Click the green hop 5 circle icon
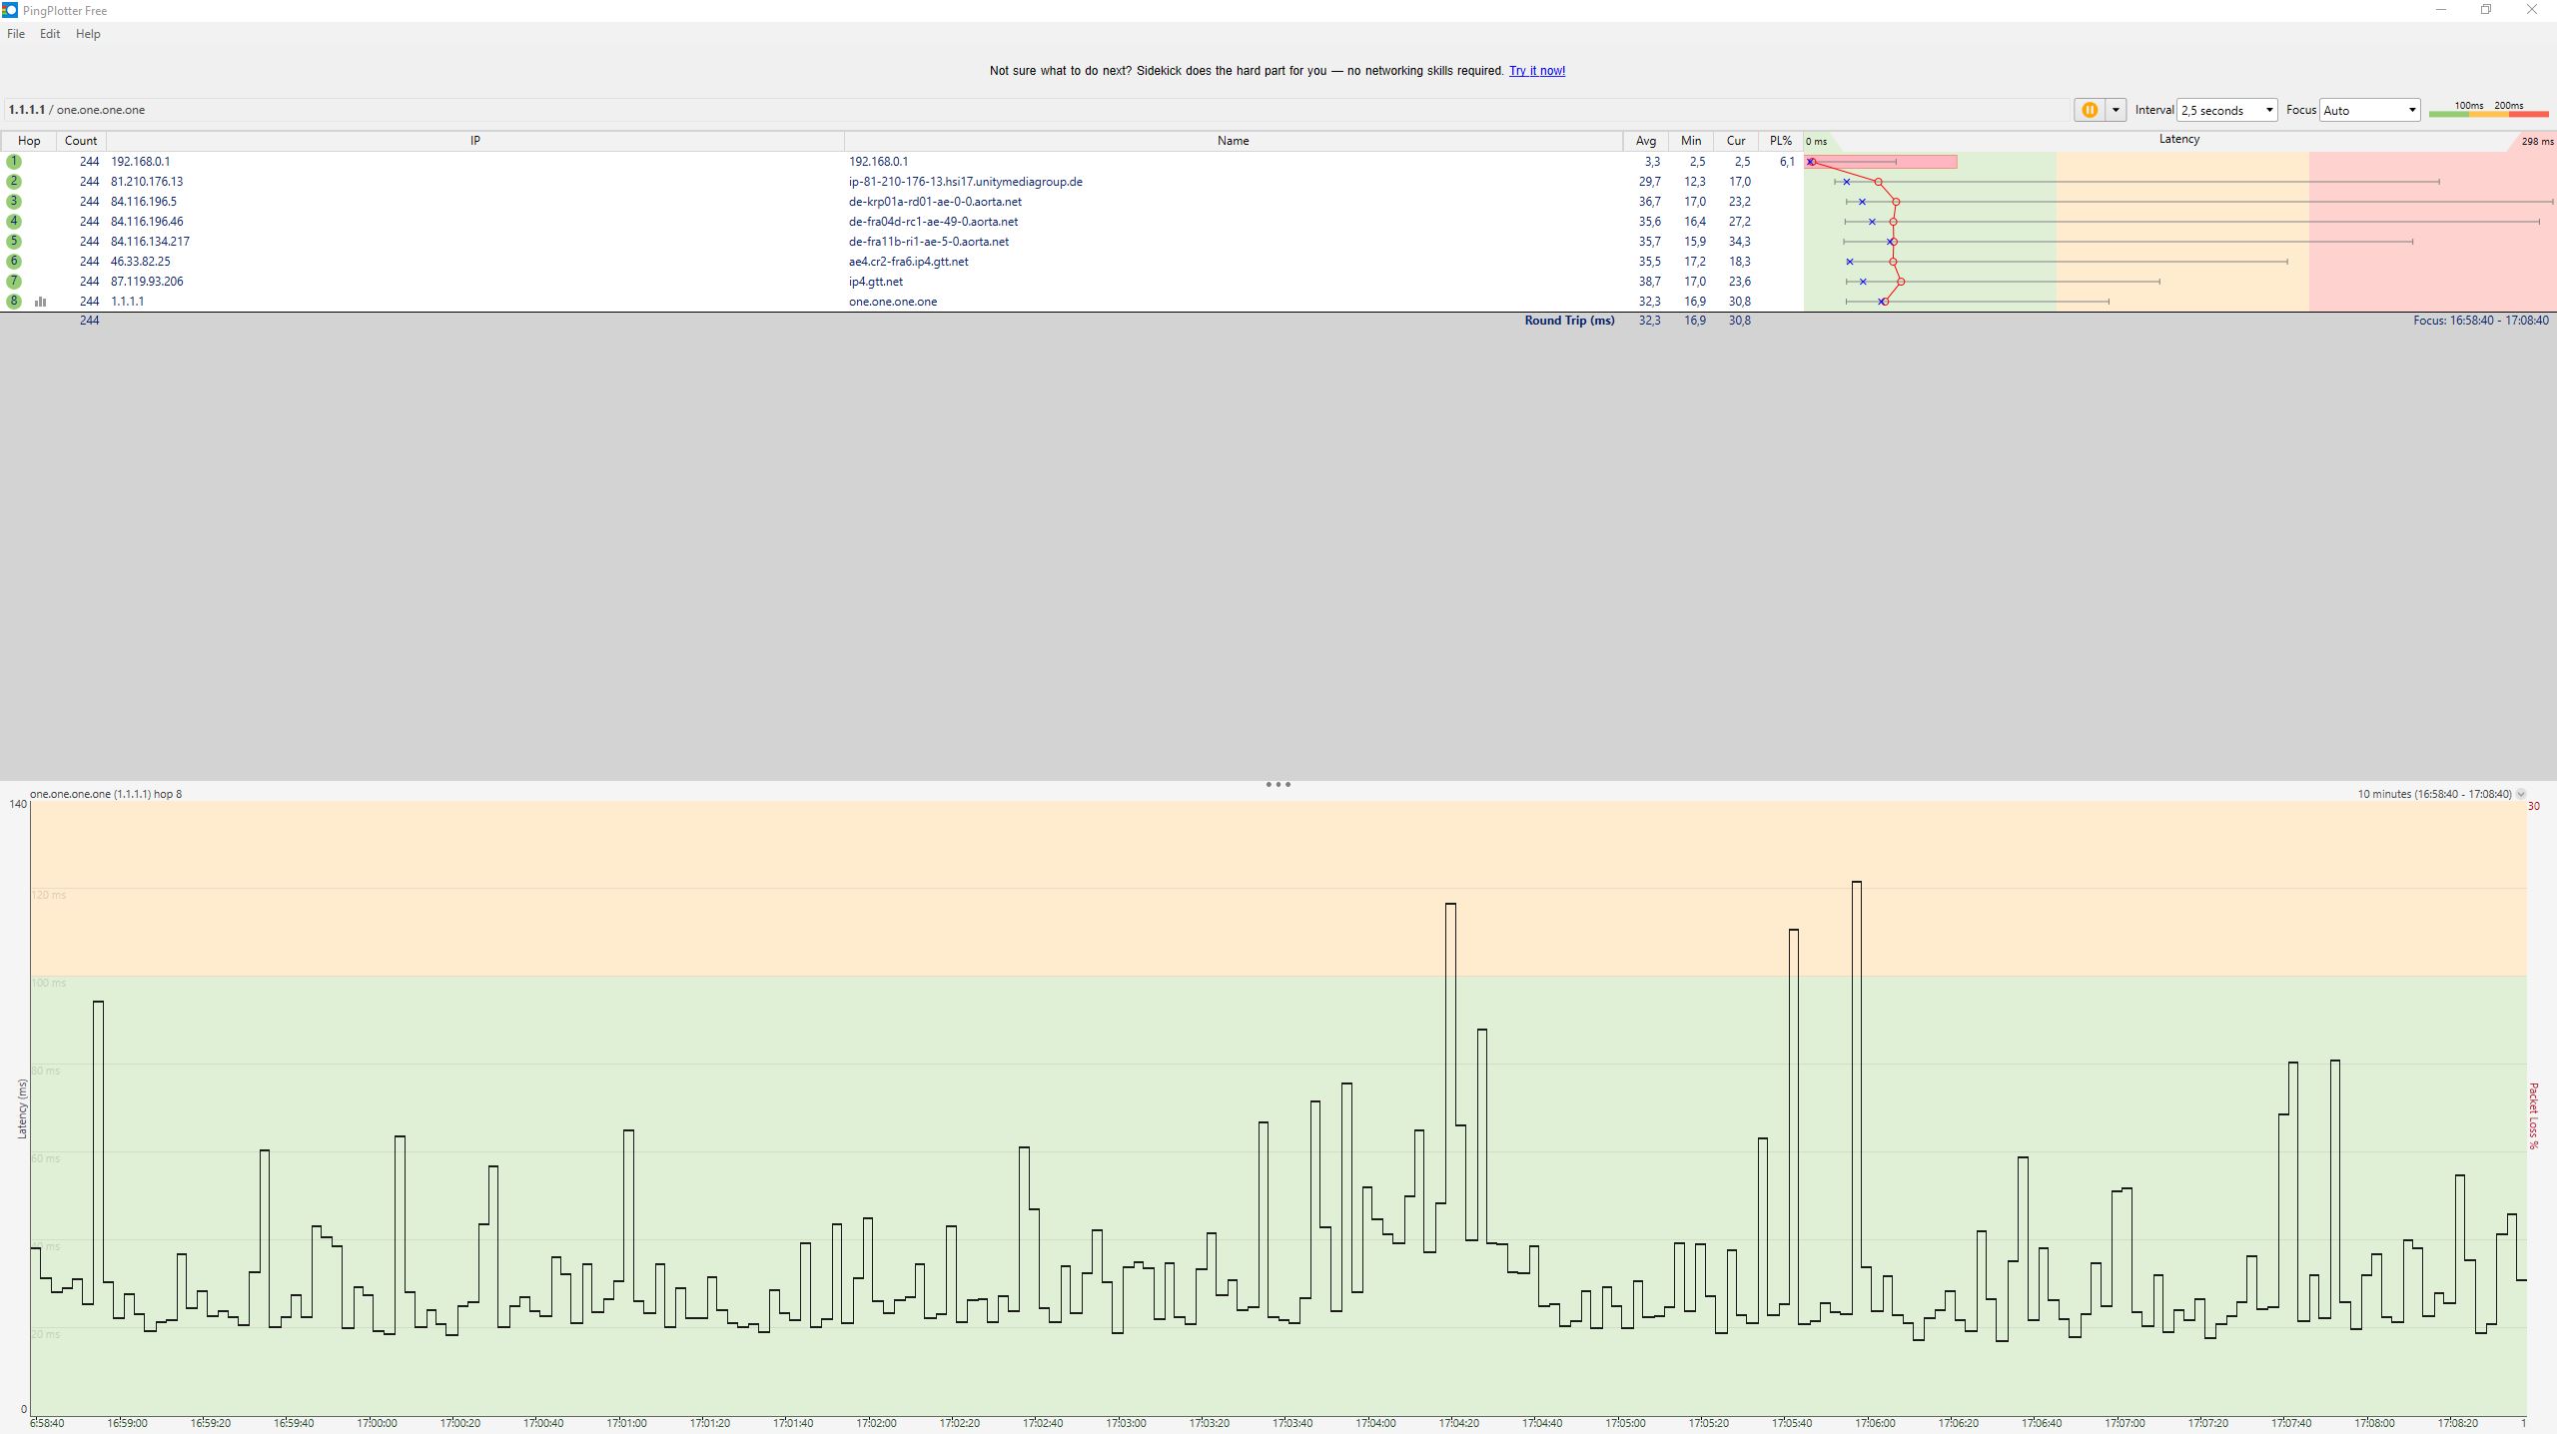 coord(14,242)
